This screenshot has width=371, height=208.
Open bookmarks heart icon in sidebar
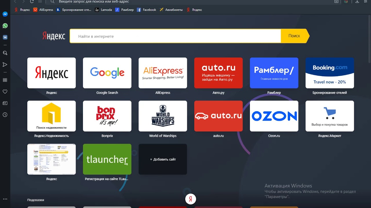coord(5,92)
